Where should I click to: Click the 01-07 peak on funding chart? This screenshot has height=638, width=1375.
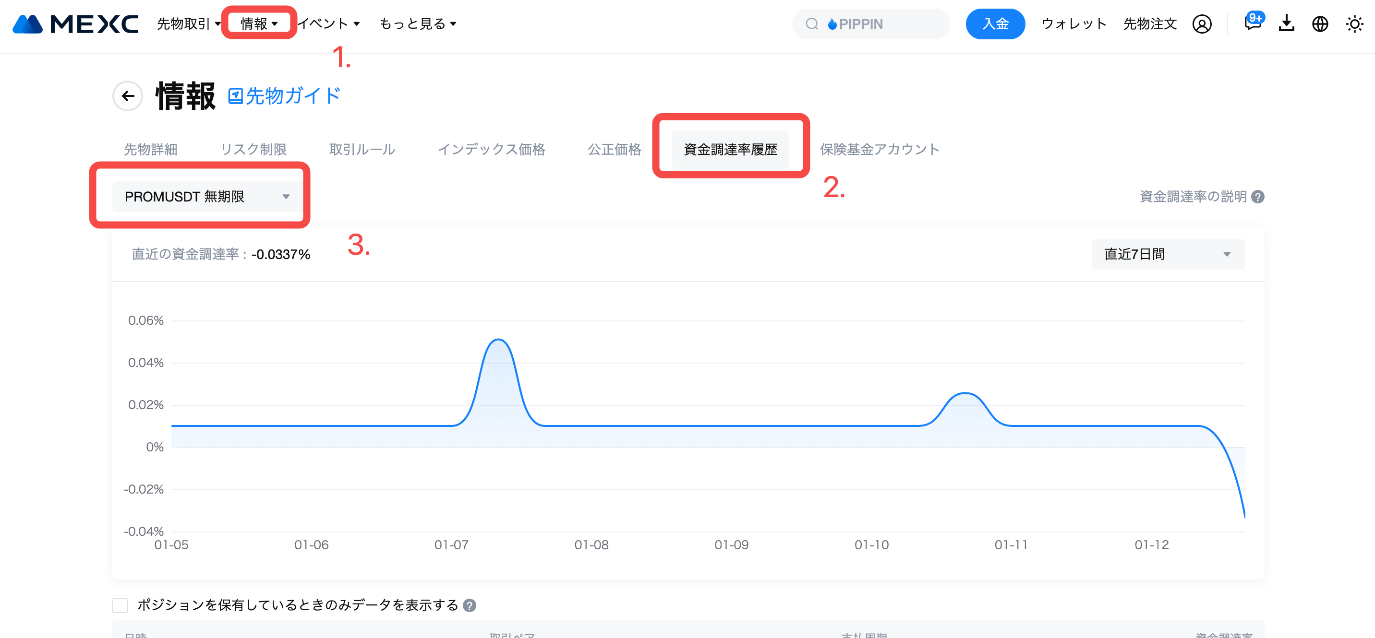pyautogui.click(x=497, y=340)
